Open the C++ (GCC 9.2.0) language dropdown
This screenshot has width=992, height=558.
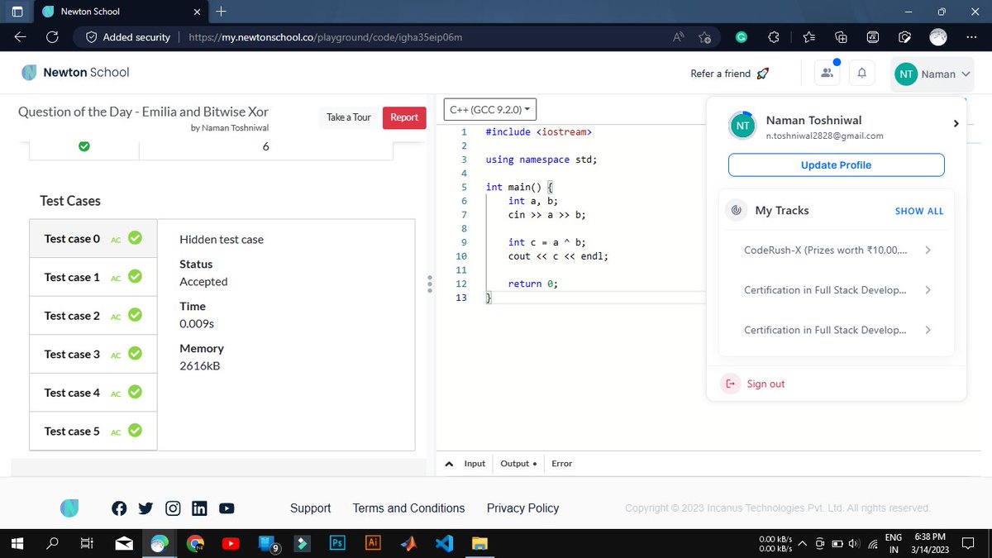(x=490, y=109)
